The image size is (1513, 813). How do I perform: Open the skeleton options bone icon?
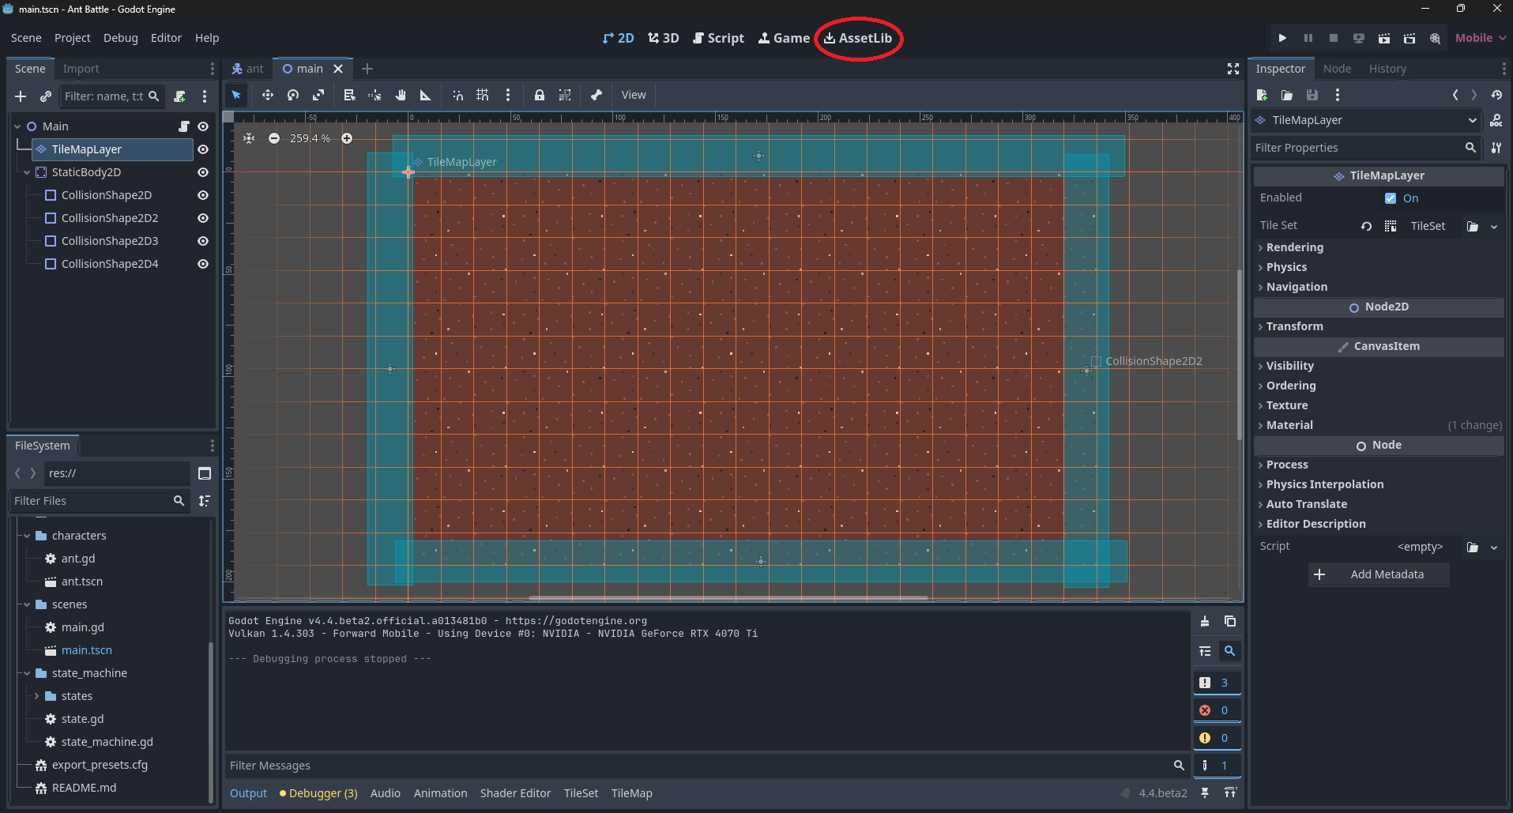pos(597,95)
